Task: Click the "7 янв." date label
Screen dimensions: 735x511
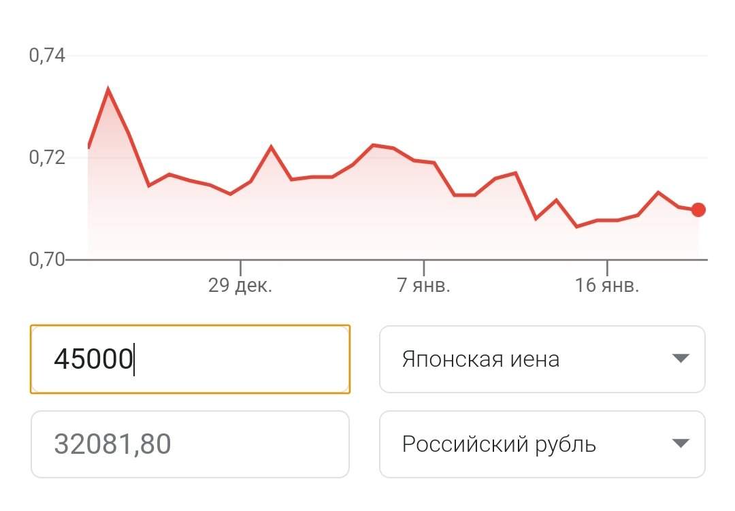Action: point(423,285)
